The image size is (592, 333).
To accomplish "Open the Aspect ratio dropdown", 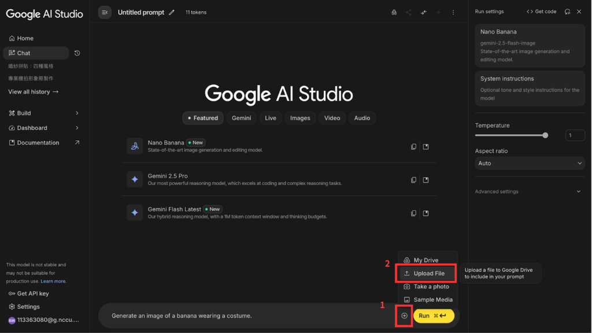I will (530, 164).
